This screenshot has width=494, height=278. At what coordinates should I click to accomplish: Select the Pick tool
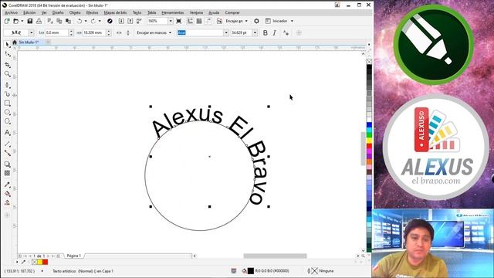tap(8, 45)
